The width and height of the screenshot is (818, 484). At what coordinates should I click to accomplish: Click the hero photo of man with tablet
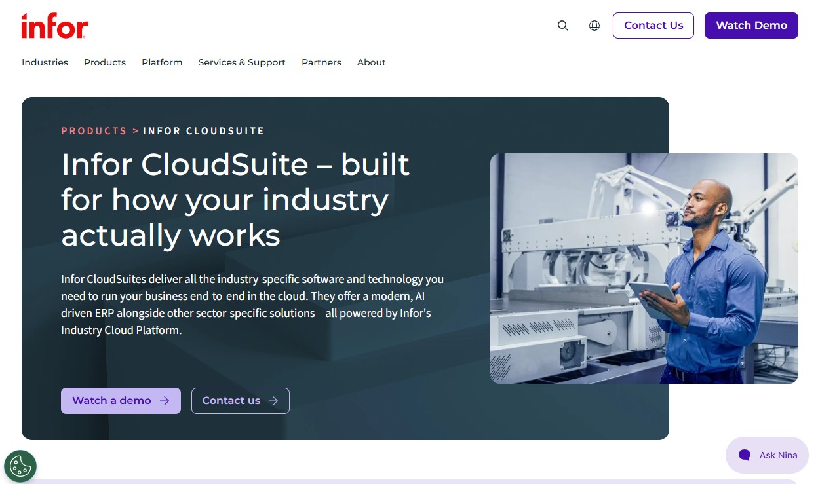point(644,269)
